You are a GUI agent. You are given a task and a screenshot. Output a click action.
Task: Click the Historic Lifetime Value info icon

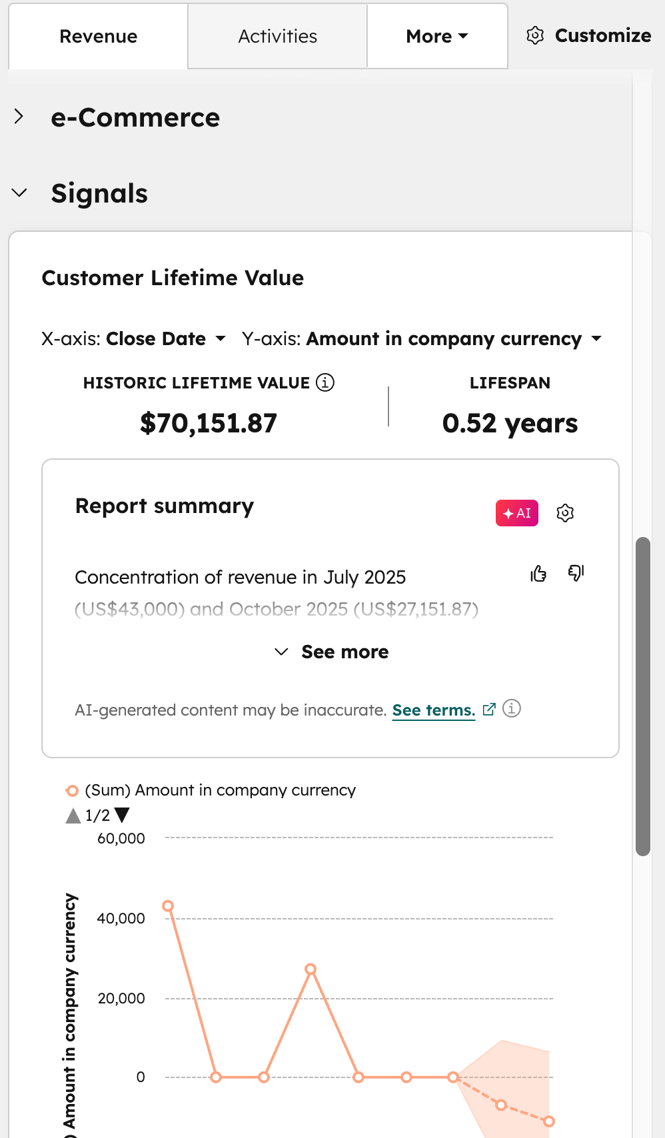point(325,382)
